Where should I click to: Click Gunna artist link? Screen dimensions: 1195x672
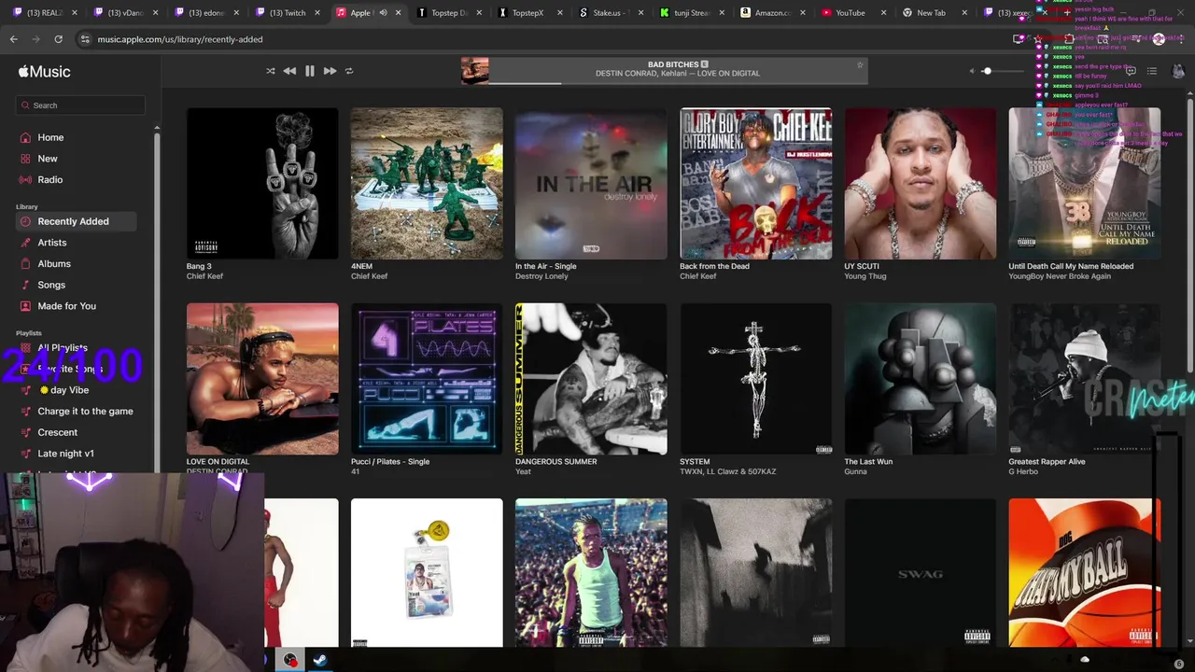click(x=856, y=471)
